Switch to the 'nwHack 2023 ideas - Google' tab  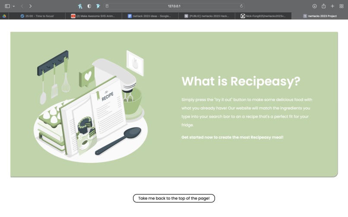150,16
